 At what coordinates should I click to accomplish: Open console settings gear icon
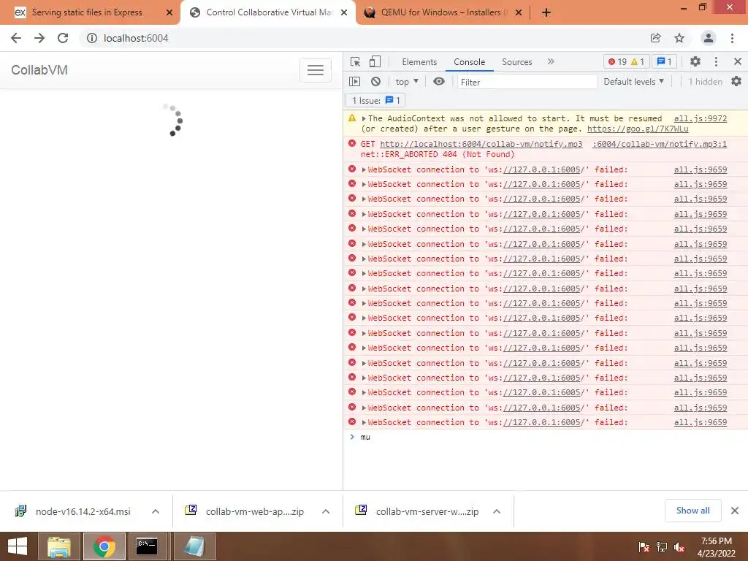click(736, 82)
